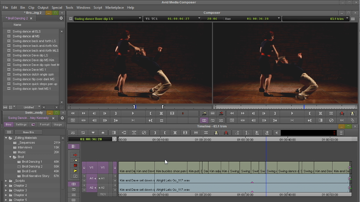Image resolution: width=360 pixels, height=202 pixels.
Task: Collapse the Broll folder
Action: point(10,157)
